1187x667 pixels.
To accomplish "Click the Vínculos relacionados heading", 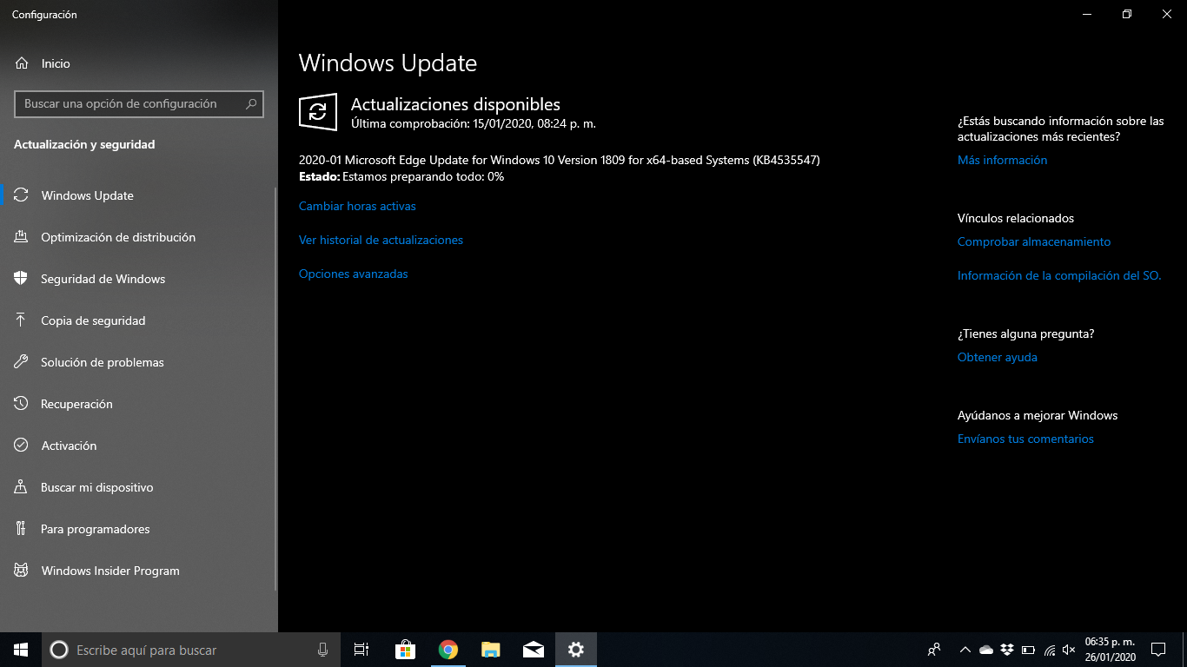I will (x=1016, y=218).
